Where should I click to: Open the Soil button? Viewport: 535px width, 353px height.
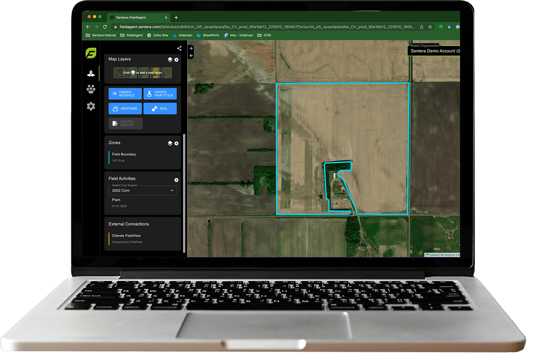[x=160, y=109]
